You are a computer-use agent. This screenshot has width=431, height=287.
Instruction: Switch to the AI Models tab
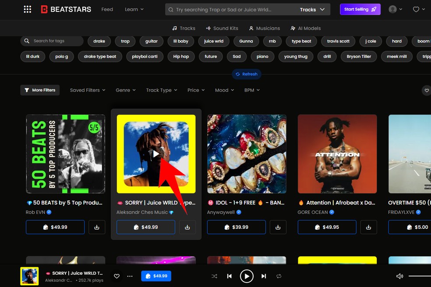point(306,28)
